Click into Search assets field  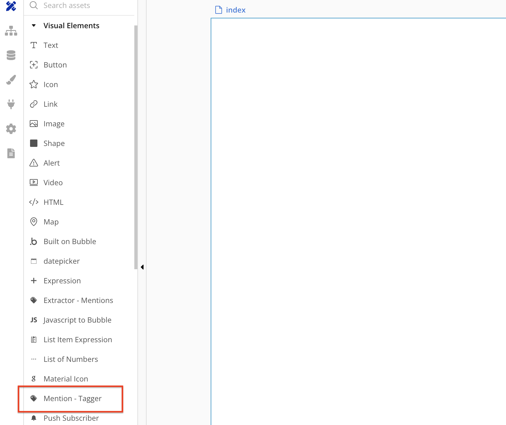79,6
